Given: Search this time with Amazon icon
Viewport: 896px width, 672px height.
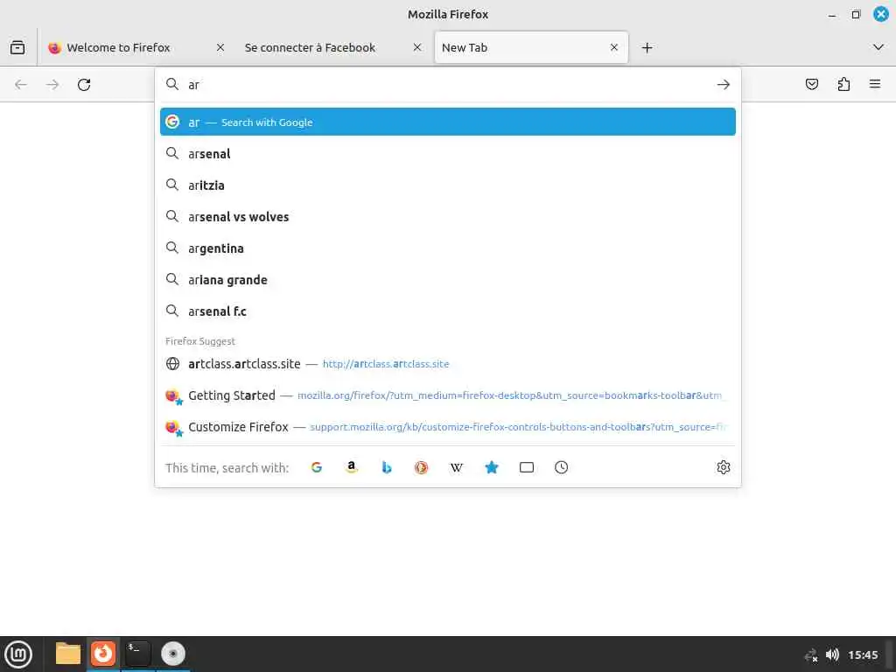Looking at the screenshot, I should coord(352,467).
